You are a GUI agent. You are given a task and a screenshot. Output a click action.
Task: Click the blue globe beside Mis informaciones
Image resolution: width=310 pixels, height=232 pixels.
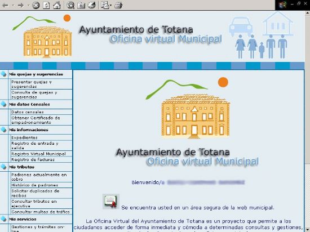pyautogui.click(x=3, y=130)
